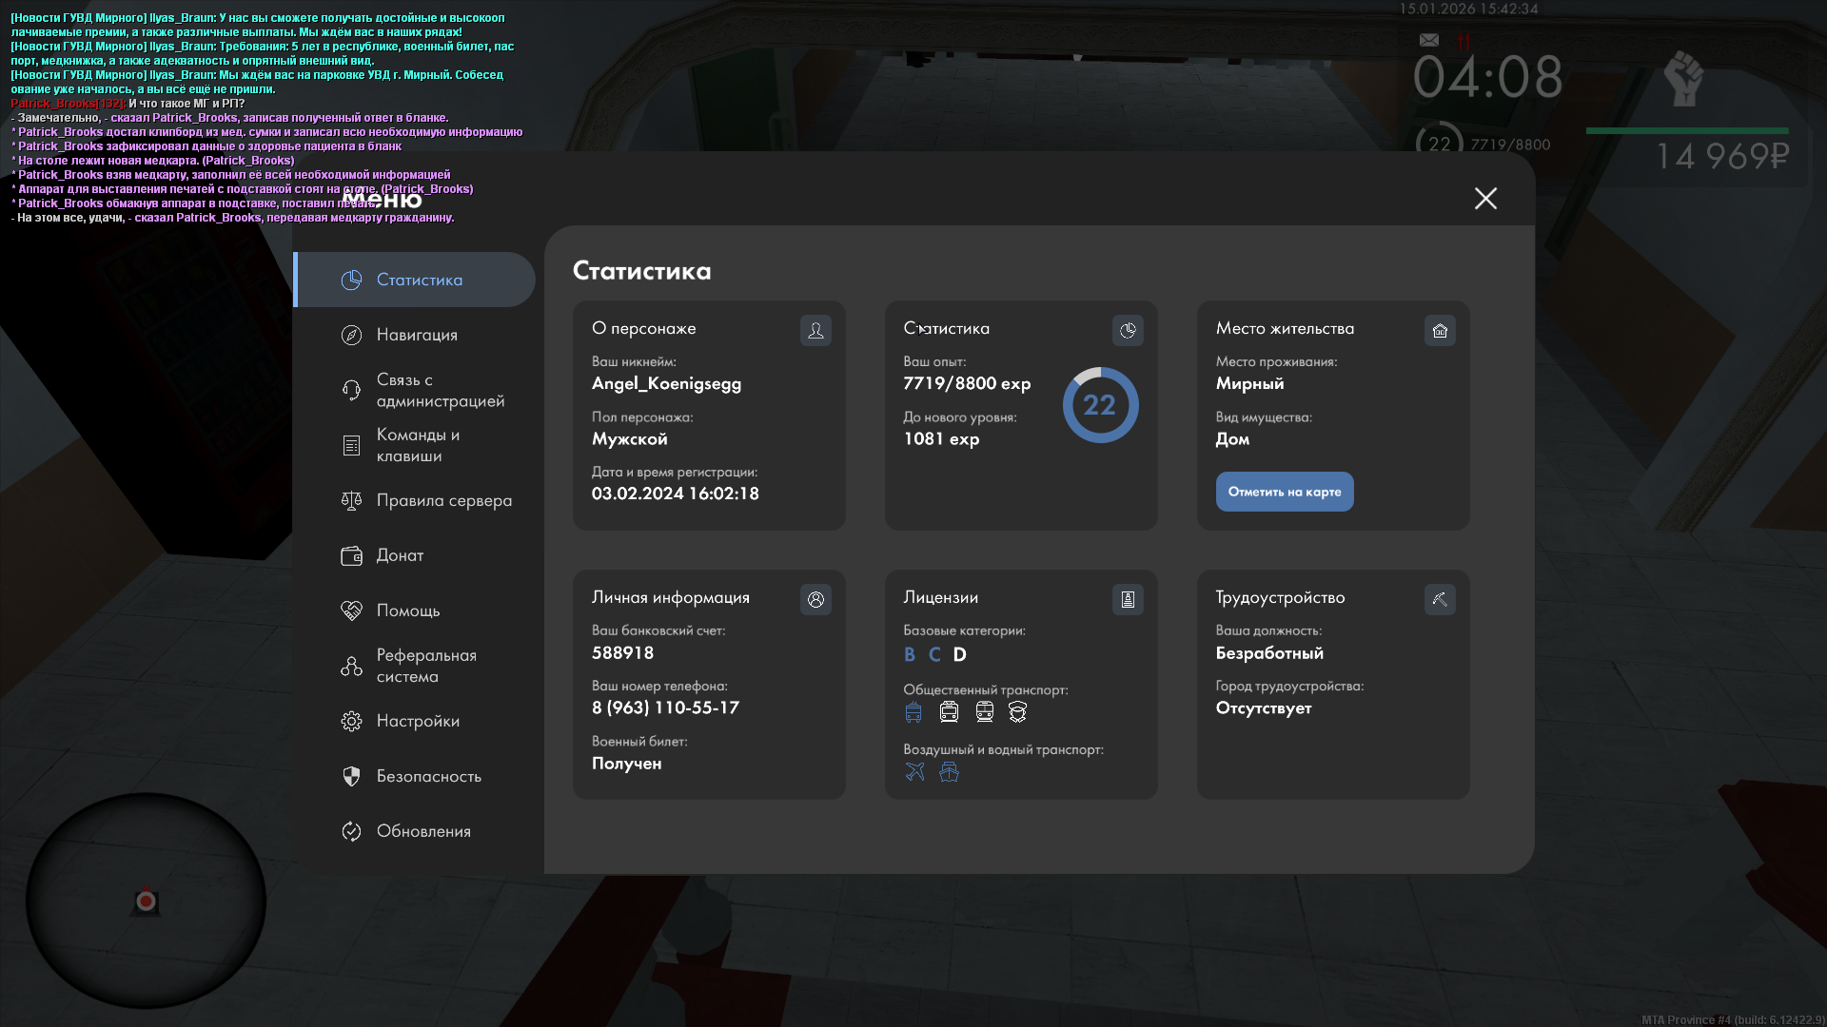
Task: Click the airplane license icon
Action: (x=914, y=771)
